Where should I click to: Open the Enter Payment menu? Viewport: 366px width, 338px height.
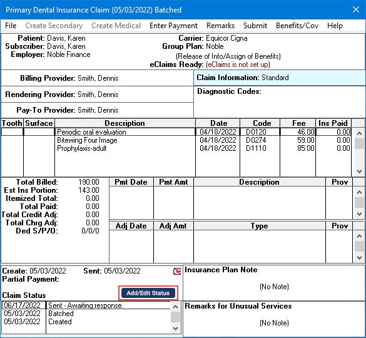[x=173, y=26]
